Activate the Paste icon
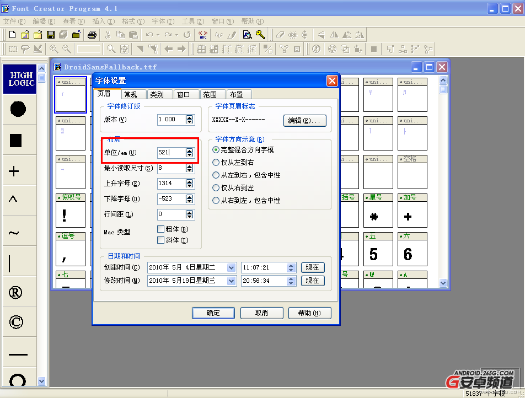The height and width of the screenshot is (398, 525). (135, 34)
